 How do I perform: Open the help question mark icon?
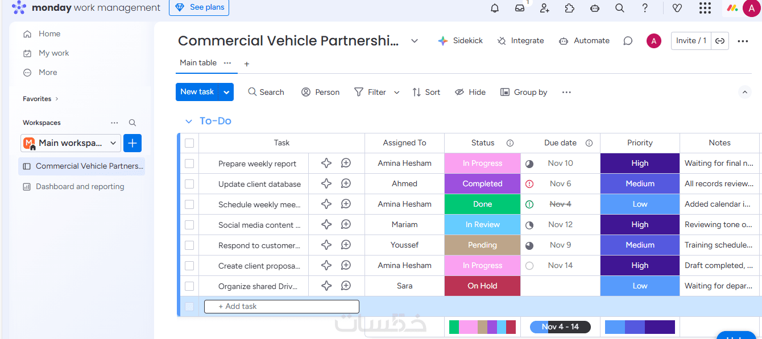tap(645, 8)
